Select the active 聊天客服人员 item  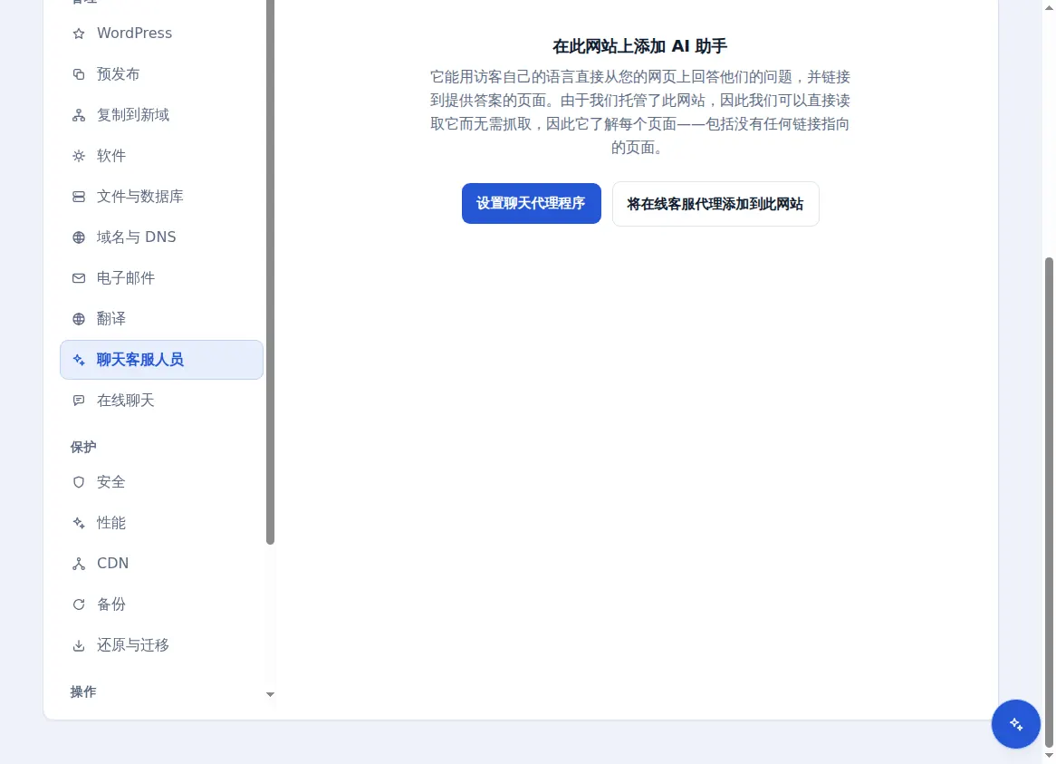[161, 360]
